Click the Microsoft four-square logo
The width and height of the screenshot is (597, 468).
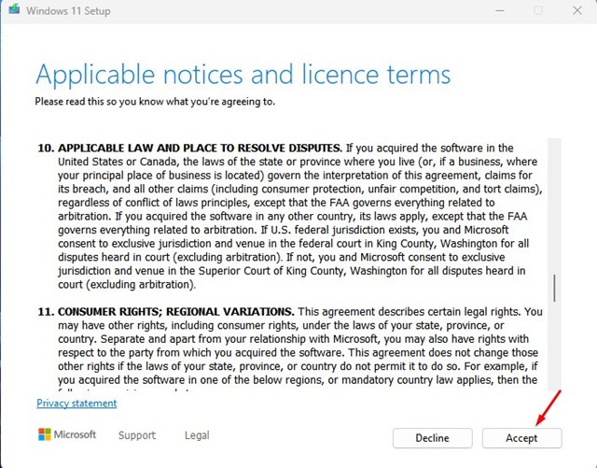[x=45, y=435]
